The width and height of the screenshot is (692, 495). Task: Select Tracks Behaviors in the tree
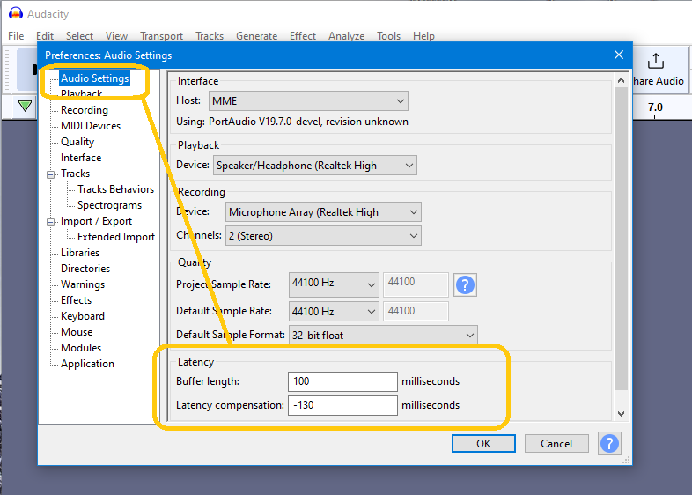click(115, 189)
